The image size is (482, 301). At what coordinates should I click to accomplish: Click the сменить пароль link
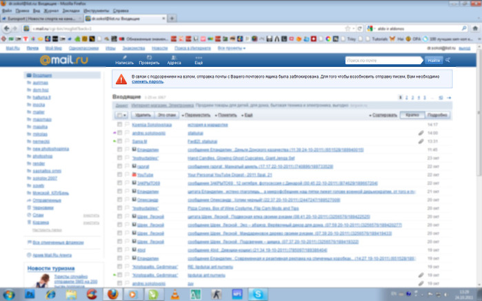[148, 82]
